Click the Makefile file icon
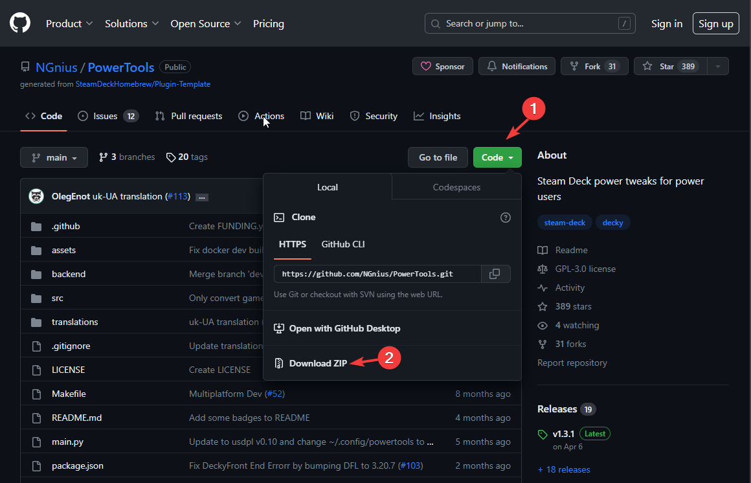This screenshot has height=483, width=751. [36, 394]
